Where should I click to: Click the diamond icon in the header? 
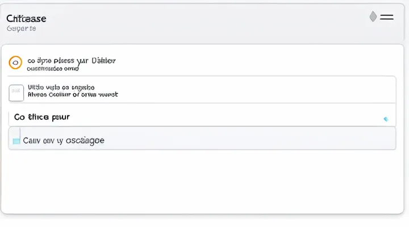(x=373, y=17)
